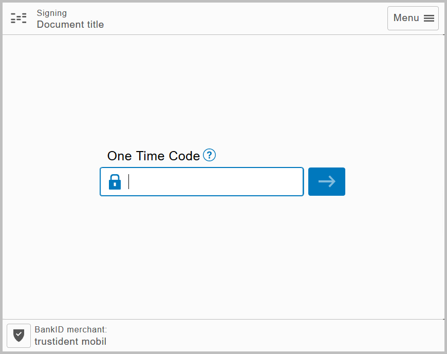Click the BankID merchant label
Screen dimensions: 447x354
coord(71,329)
